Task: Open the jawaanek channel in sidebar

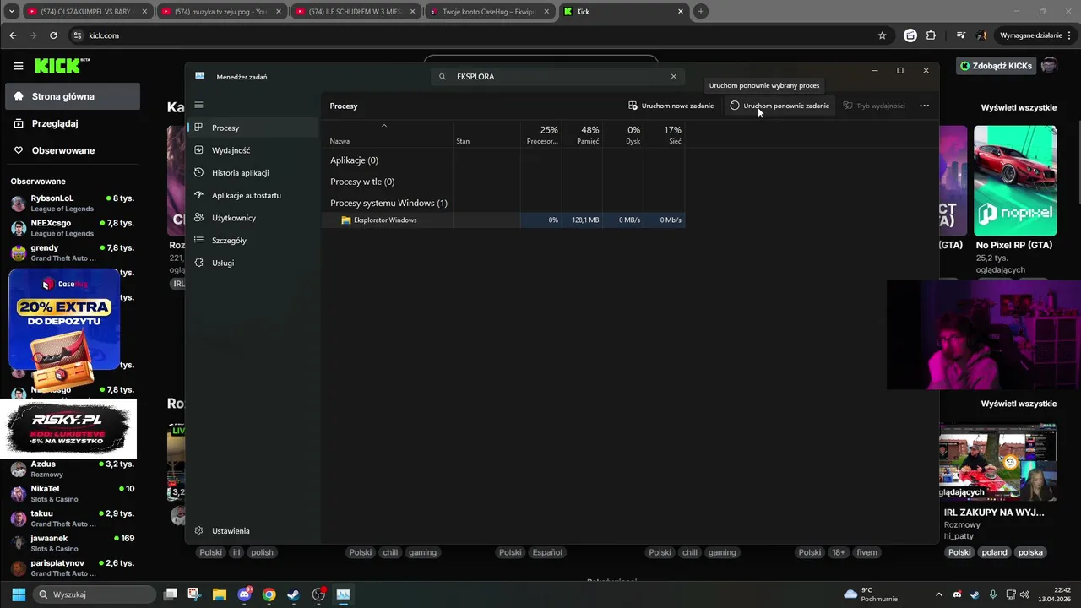Action: 73,543
